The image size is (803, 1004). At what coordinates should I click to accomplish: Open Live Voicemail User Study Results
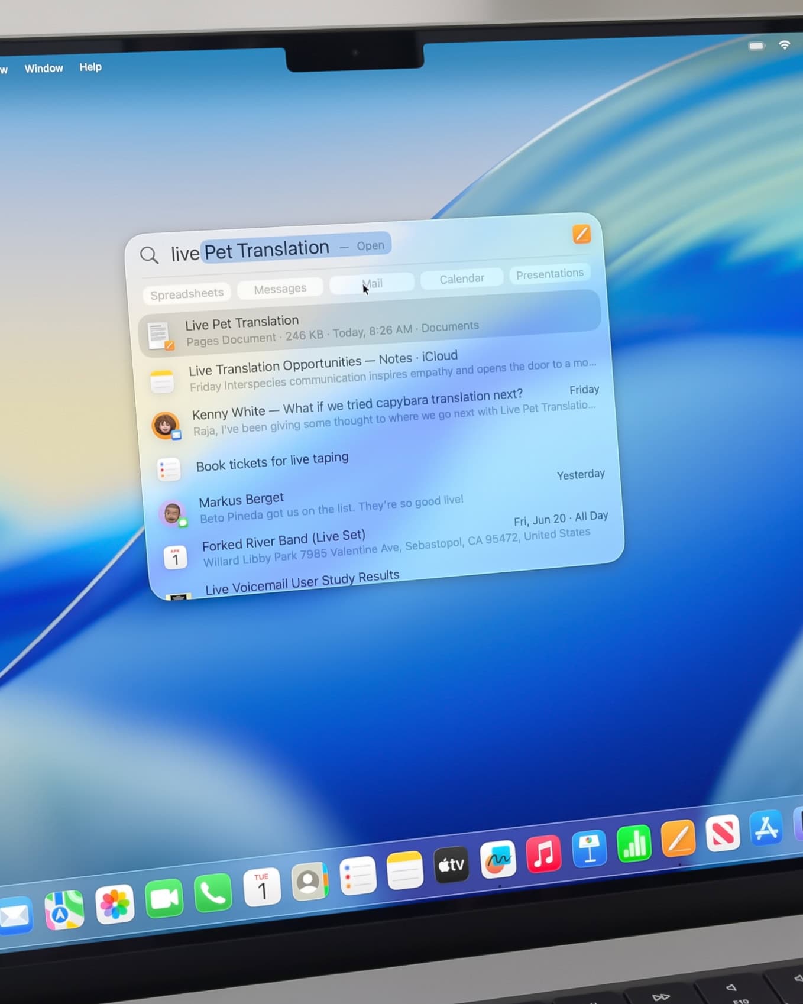[x=302, y=582]
